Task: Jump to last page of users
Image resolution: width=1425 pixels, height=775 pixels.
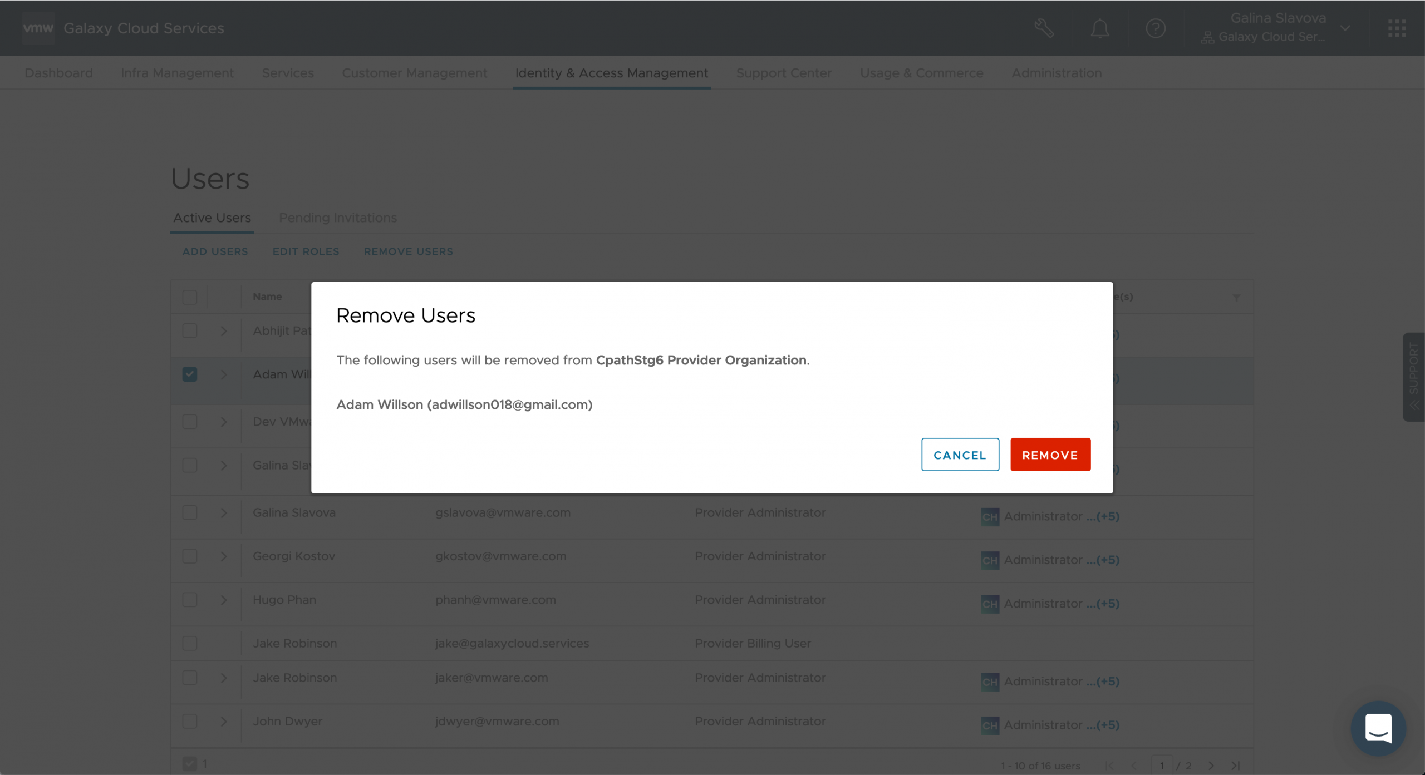Action: click(x=1235, y=766)
